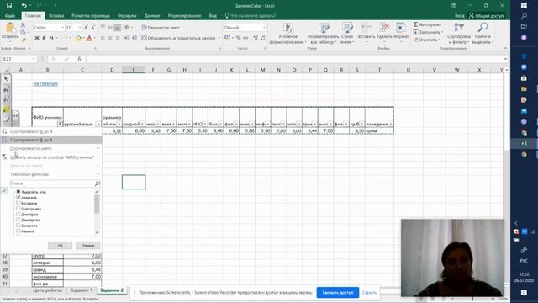Click the Cancel (Отмена) button in filter menu

87,245
